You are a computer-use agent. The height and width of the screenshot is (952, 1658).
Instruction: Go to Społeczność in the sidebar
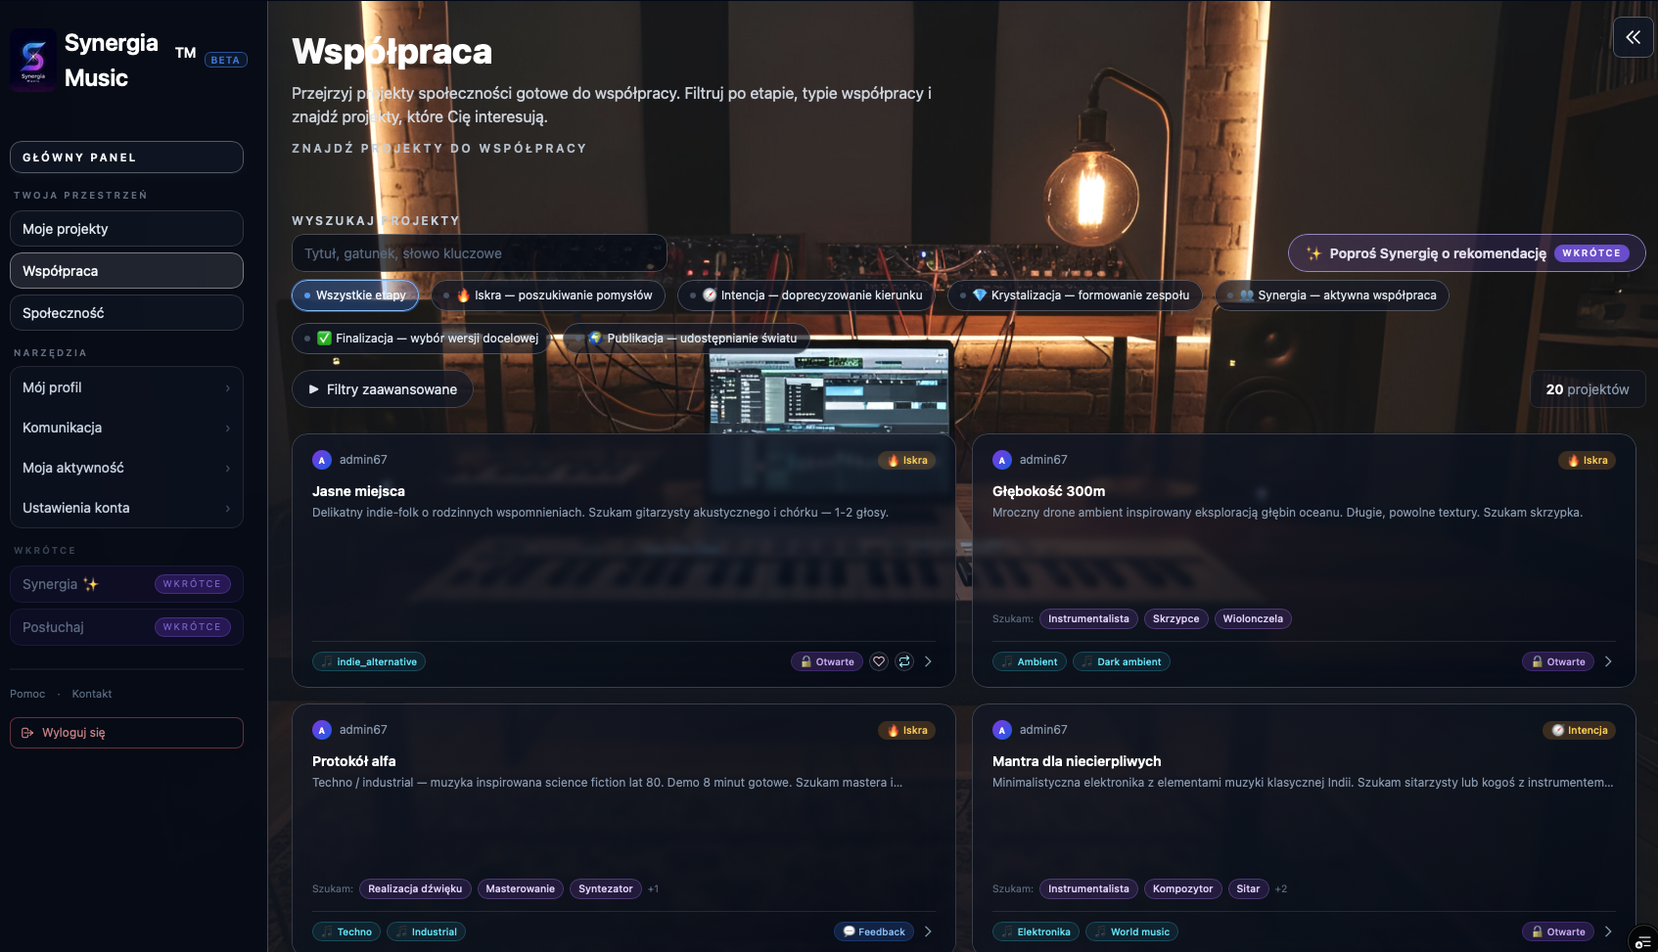[126, 313]
